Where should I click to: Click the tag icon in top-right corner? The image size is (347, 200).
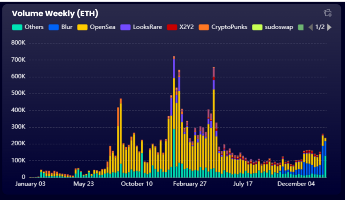tap(327, 13)
